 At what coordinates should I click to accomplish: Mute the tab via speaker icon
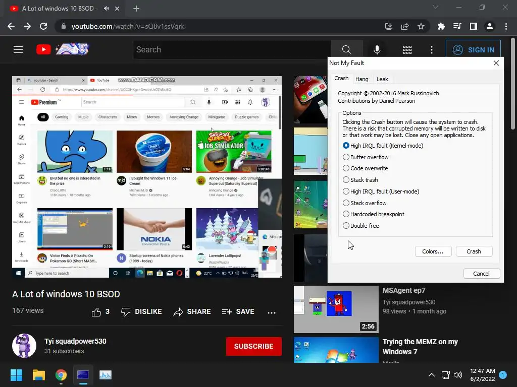click(x=106, y=9)
